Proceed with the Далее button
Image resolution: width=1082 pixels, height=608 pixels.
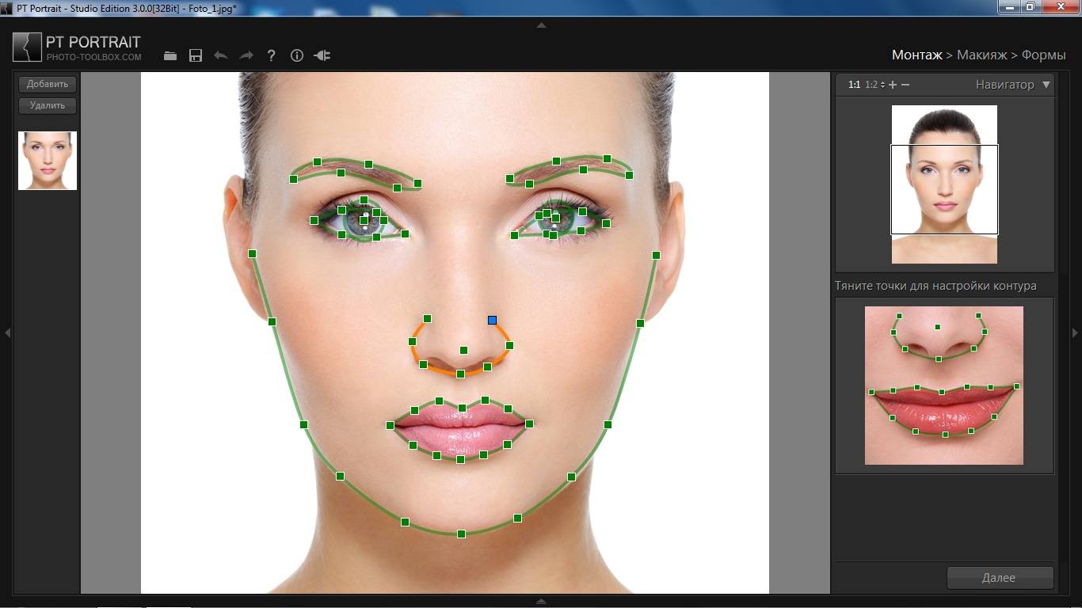(x=1000, y=578)
